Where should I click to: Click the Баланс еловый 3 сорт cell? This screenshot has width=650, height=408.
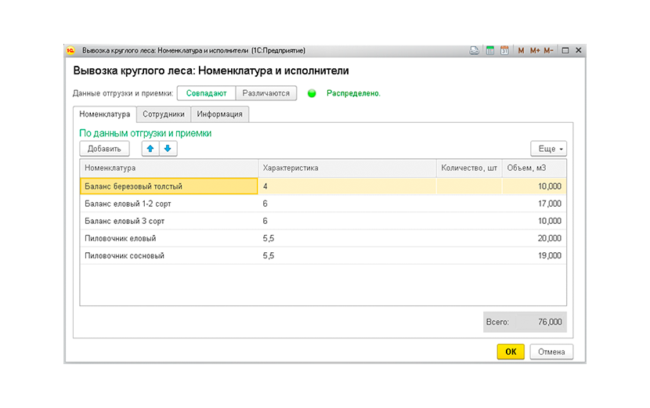[x=169, y=222]
